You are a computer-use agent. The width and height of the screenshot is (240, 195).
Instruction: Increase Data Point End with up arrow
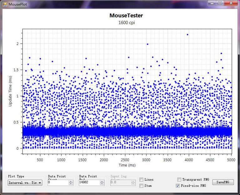click(x=102, y=182)
